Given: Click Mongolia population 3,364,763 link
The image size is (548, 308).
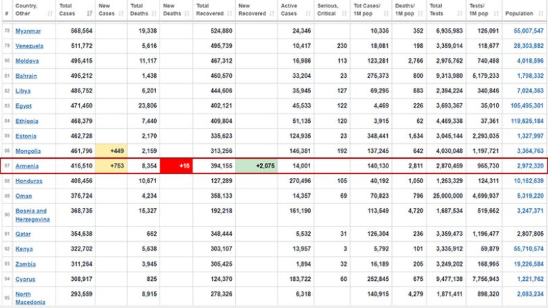Looking at the screenshot, I should [x=530, y=151].
